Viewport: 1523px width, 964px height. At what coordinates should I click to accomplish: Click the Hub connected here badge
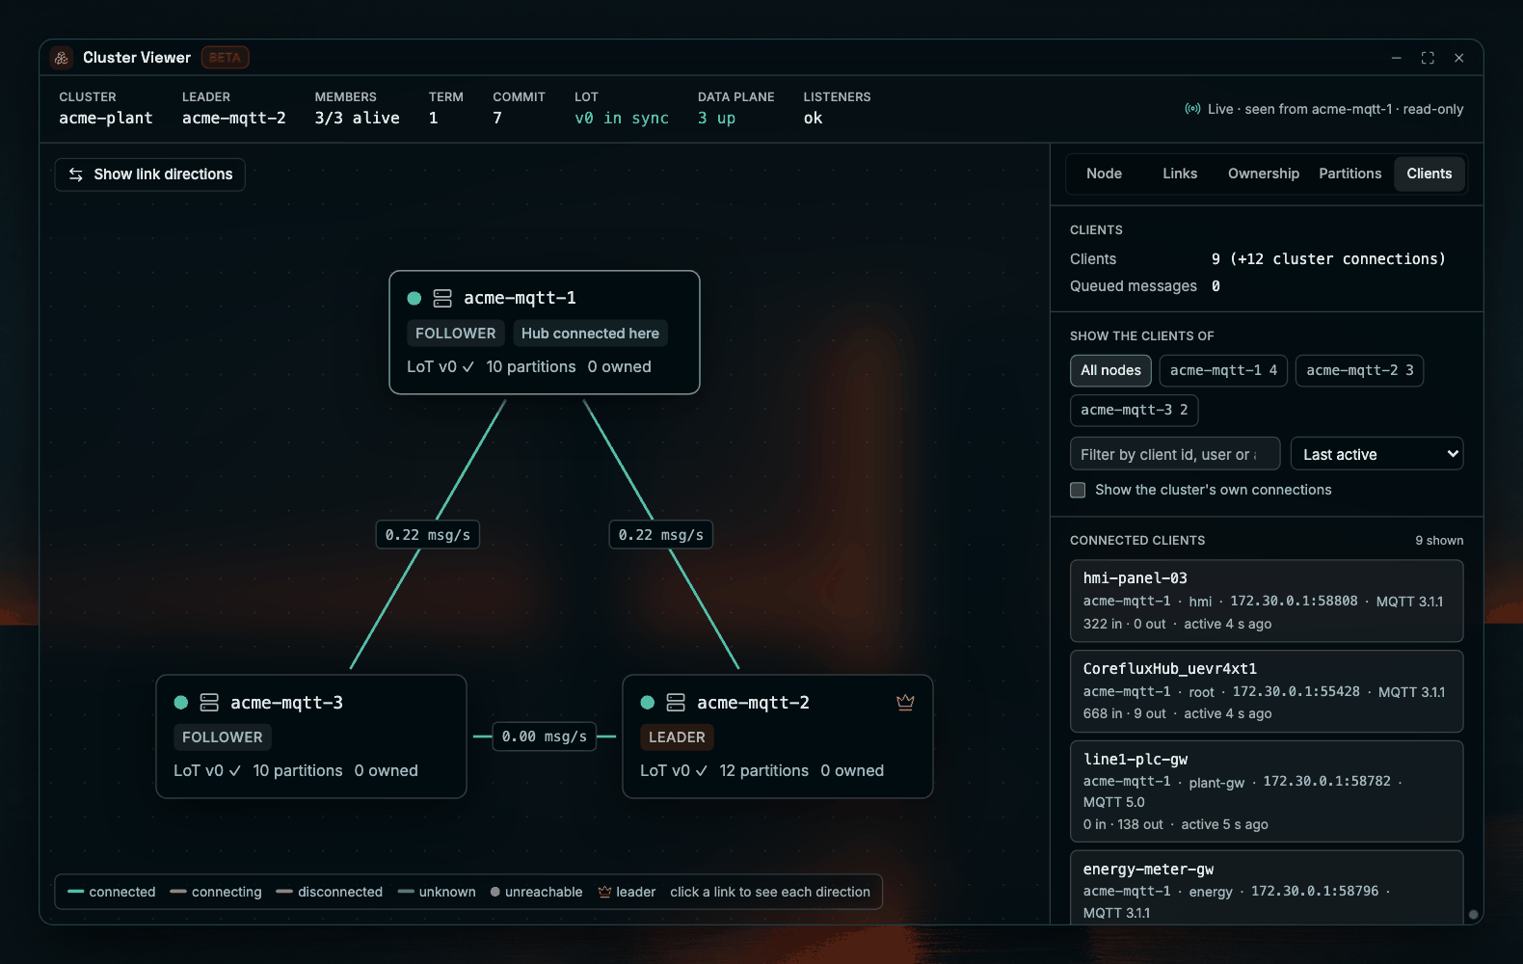tap(590, 334)
